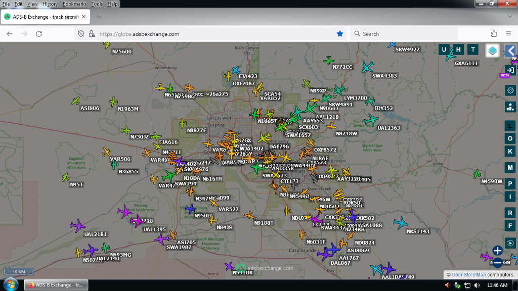Focus the Firefox Search box
This screenshot has height=291, width=518.
pos(404,34)
